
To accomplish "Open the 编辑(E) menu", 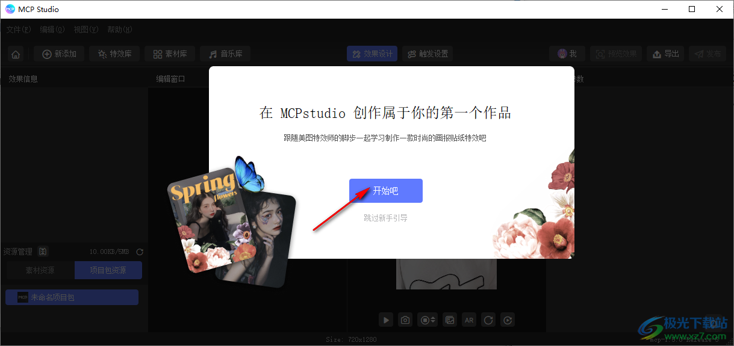I will (52, 29).
